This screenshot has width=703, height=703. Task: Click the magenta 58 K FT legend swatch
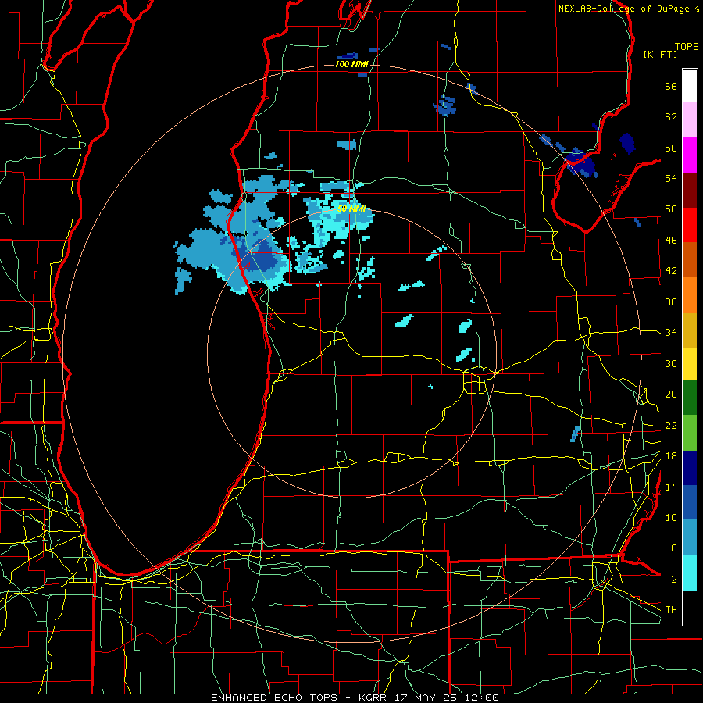click(690, 155)
